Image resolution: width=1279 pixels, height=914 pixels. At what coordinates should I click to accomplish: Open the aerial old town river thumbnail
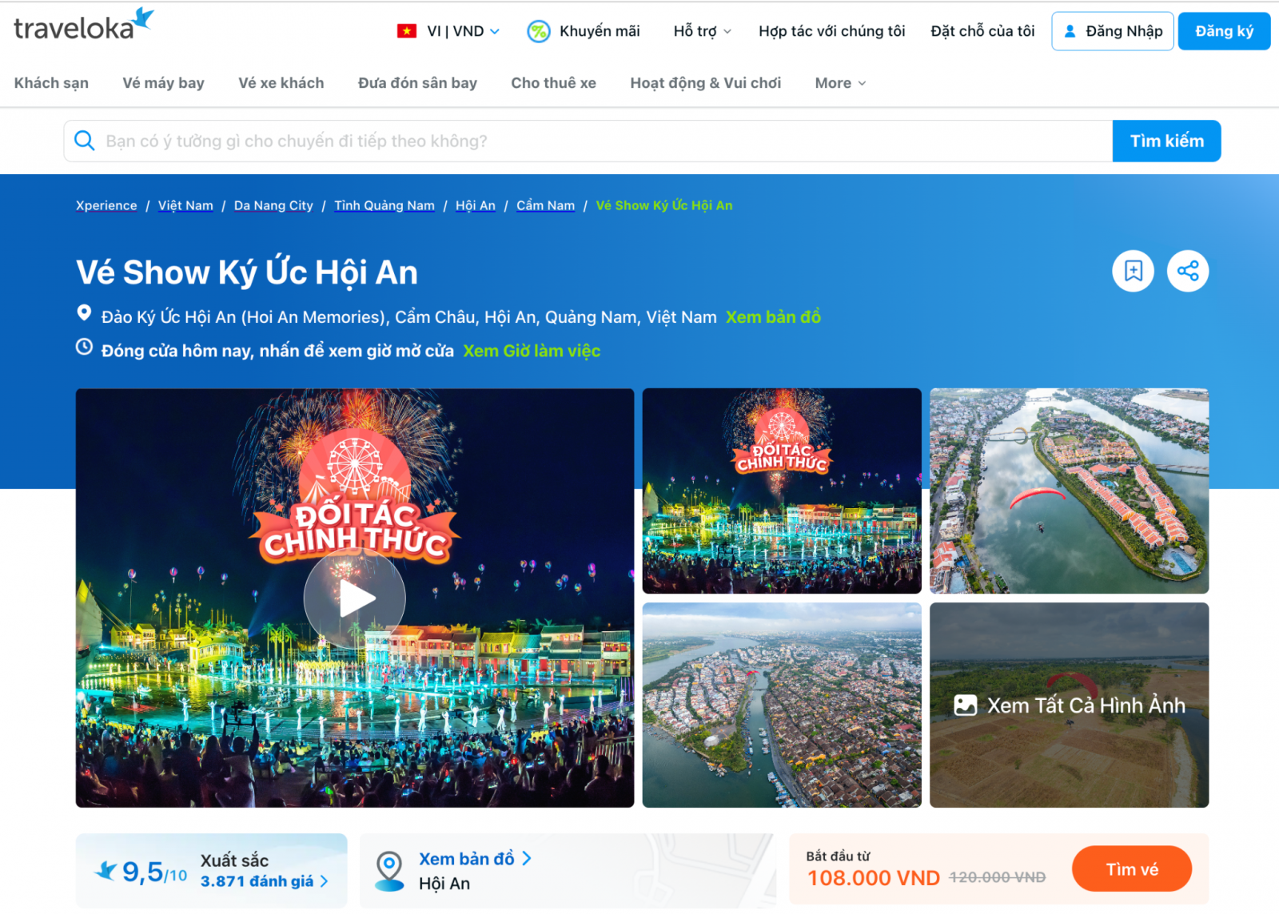pyautogui.click(x=782, y=705)
